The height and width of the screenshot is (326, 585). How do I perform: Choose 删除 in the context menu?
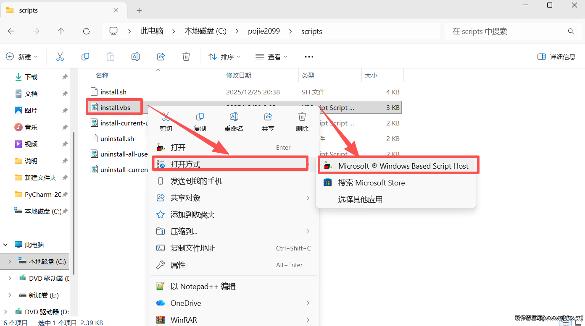(302, 122)
